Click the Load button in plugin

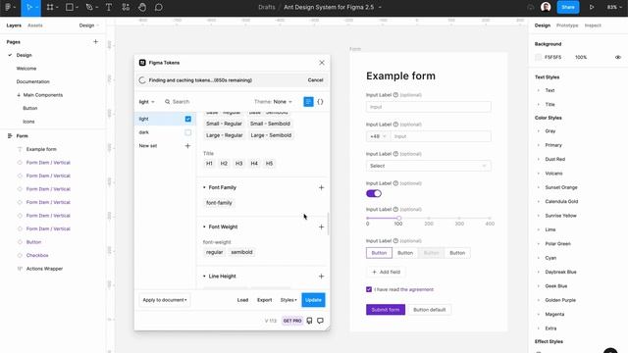pyautogui.click(x=242, y=300)
